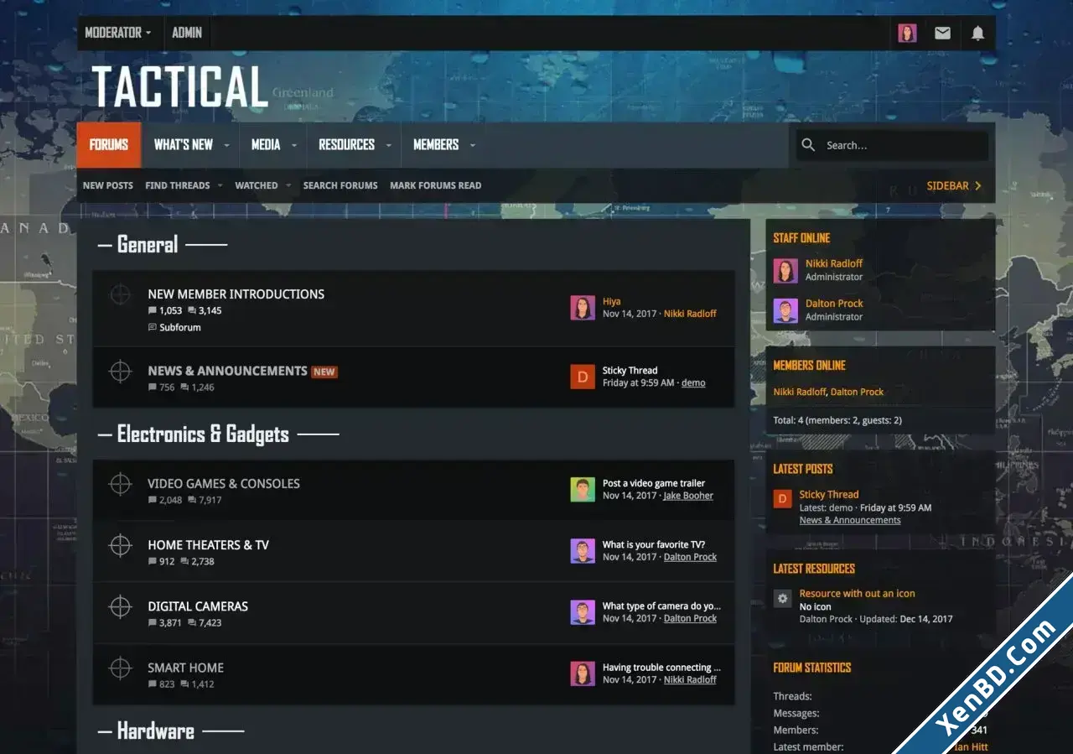Image resolution: width=1073 pixels, height=754 pixels.
Task: Click crosshair icon for News & Announcements
Action: 121,372
